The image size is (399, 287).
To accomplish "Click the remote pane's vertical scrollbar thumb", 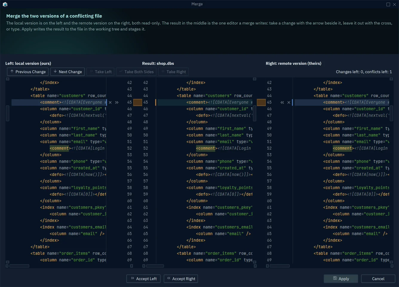I will tap(391, 113).
